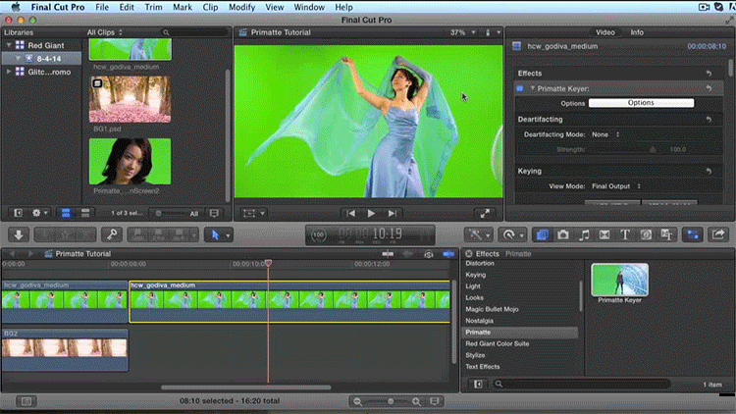Open the Titles browser T icon
The image size is (736, 414).
[624, 234]
